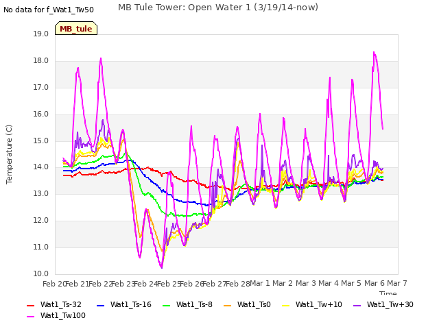Click the Mar 1 x-axis date label
The height and width of the screenshot is (329, 439).
tap(260, 283)
